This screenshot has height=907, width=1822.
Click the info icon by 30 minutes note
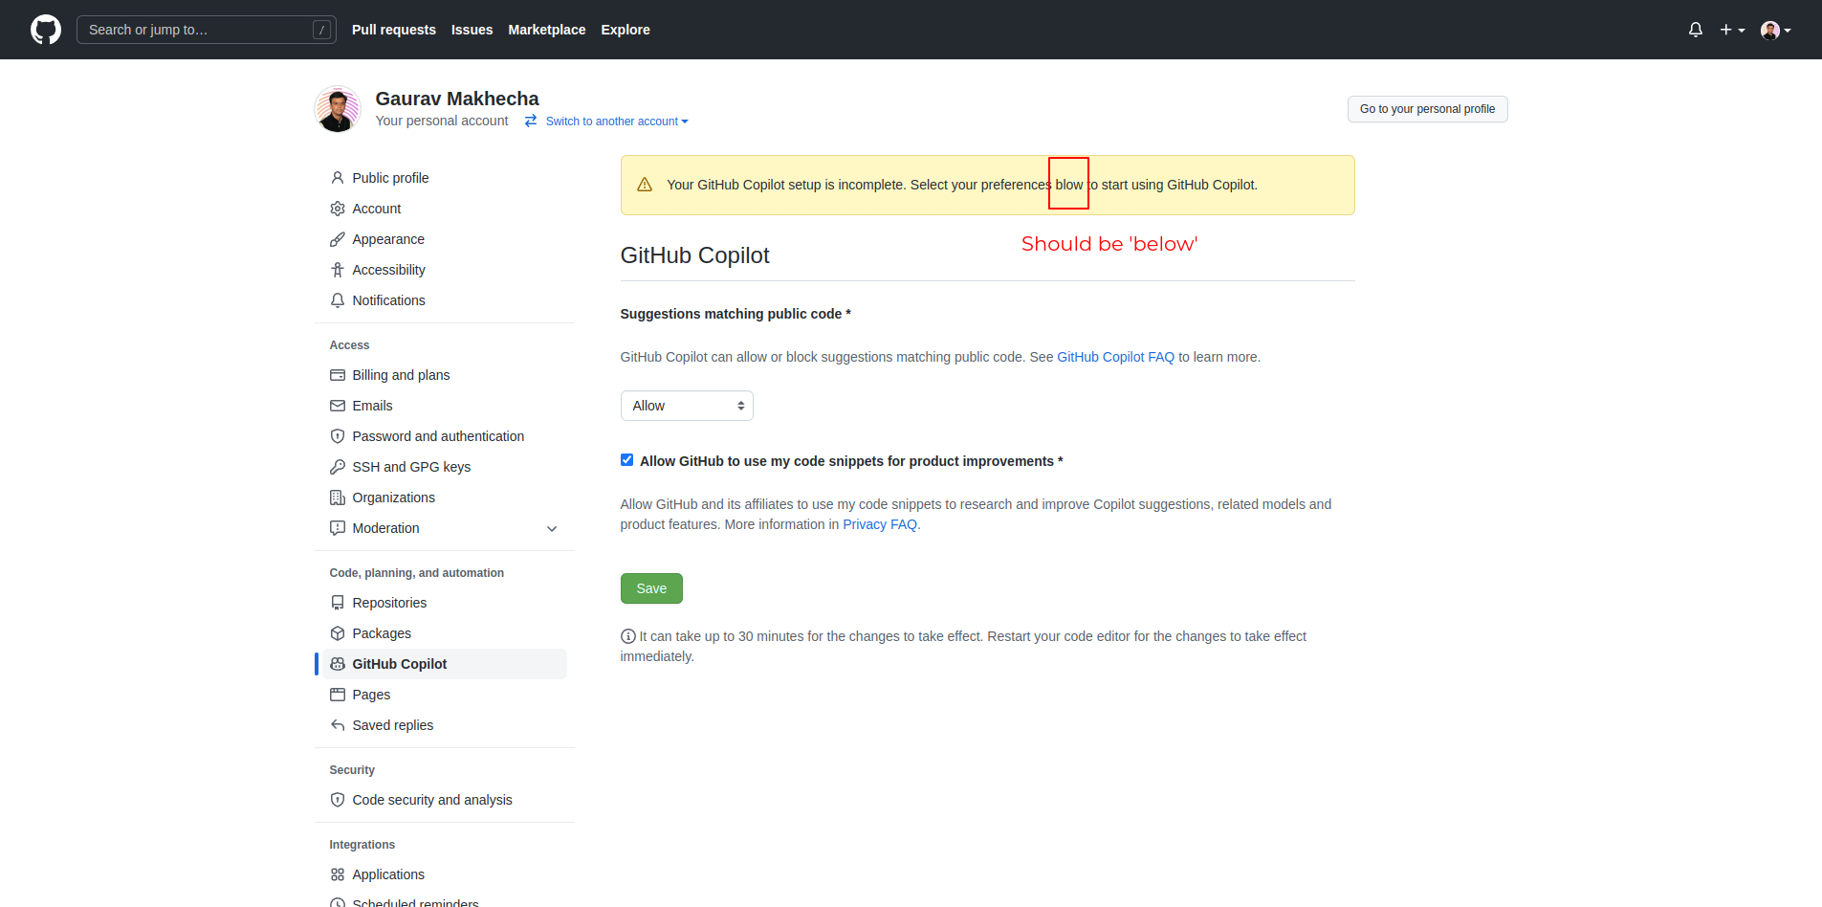pos(628,636)
